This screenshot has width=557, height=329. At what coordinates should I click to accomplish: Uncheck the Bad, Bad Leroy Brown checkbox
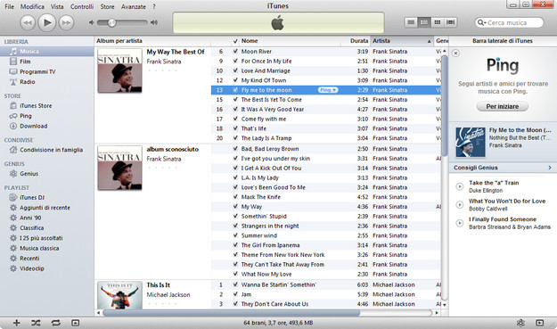[x=235, y=149]
